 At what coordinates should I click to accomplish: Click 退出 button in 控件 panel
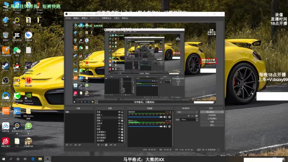coord(212,125)
